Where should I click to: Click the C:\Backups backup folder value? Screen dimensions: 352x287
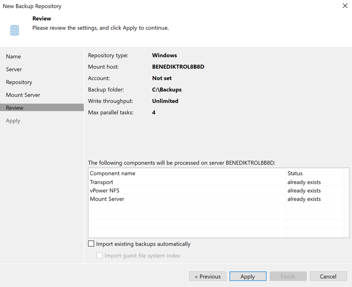(167, 90)
